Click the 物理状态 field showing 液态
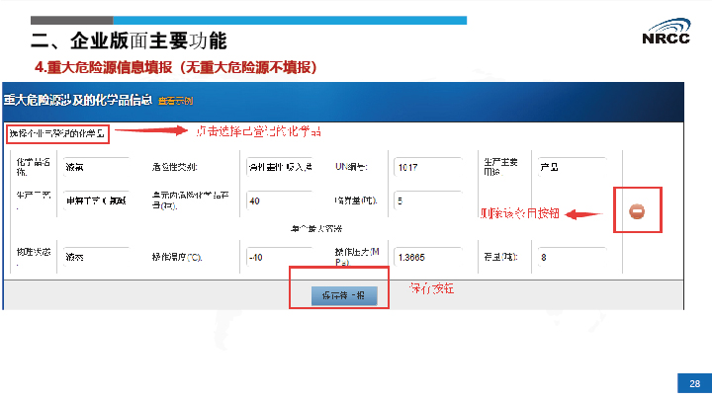 tap(95, 257)
